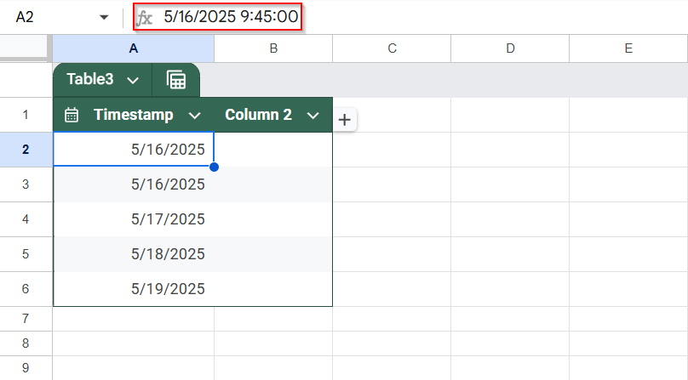Viewport: 688px width, 380px height.
Task: Expand the Timestamp column dropdown arrow
Action: coord(194,116)
